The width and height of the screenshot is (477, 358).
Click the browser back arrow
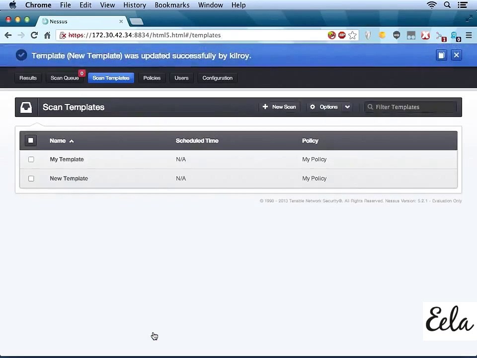click(8, 35)
